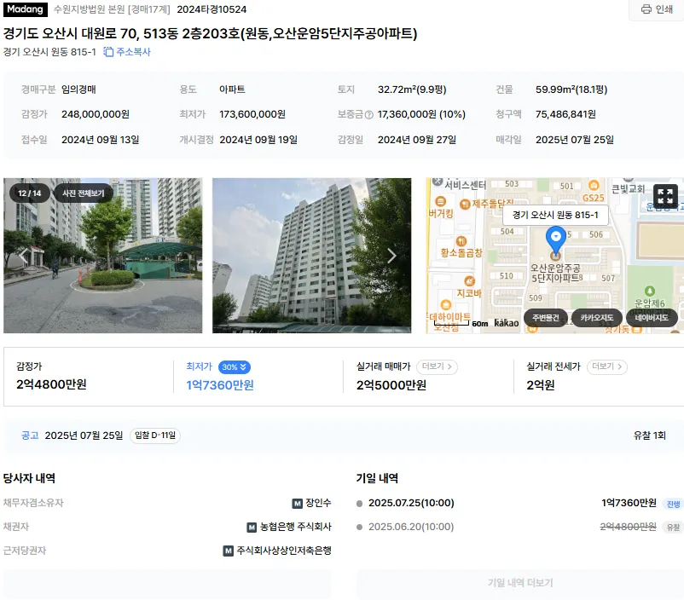Click the GS25 map marker icon
684x600 pixels.
click(x=594, y=185)
